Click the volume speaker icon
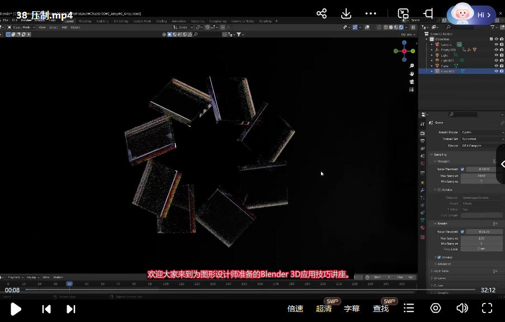This screenshot has height=322, width=505. point(462,308)
